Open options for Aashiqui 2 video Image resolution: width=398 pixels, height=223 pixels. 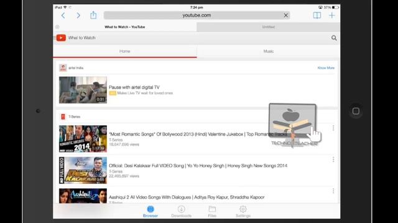tap(333, 191)
